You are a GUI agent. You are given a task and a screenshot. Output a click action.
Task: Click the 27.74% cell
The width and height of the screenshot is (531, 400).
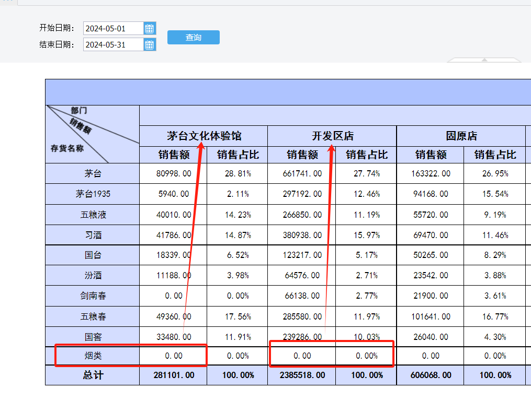coord(366,173)
